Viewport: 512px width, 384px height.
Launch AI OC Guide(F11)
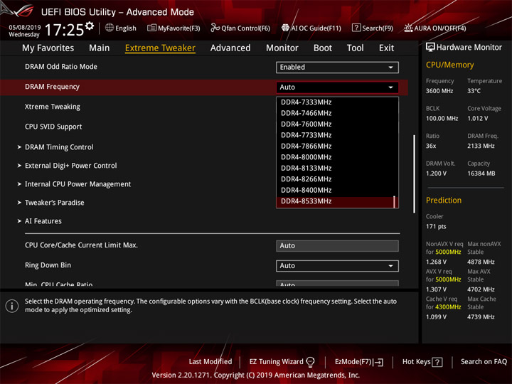click(311, 28)
